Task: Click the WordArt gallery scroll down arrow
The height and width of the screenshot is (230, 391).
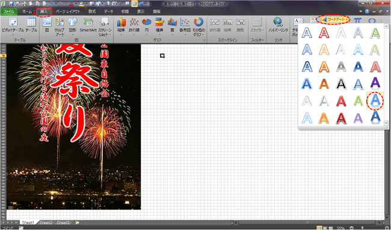Action: pyautogui.click(x=386, y=123)
